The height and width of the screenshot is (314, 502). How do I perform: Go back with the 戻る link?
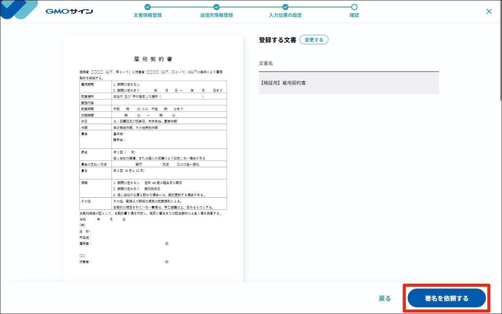pos(385,298)
